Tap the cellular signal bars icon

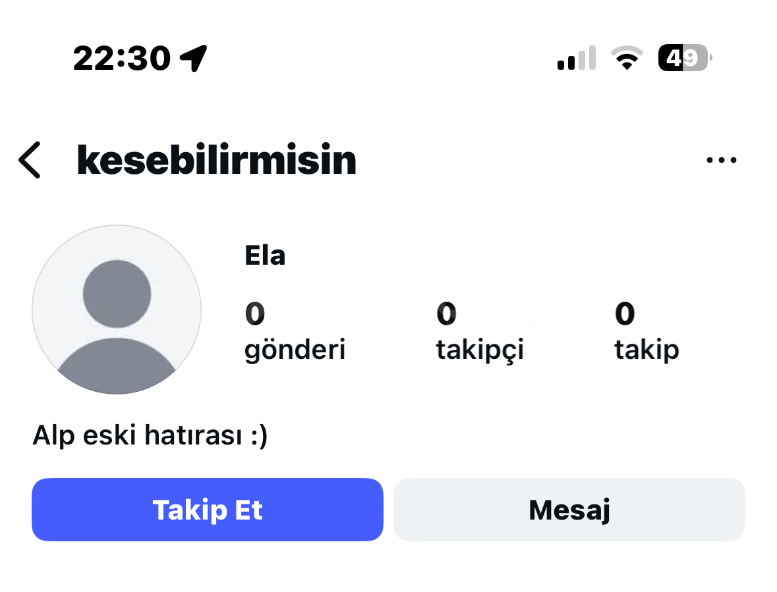point(576,59)
